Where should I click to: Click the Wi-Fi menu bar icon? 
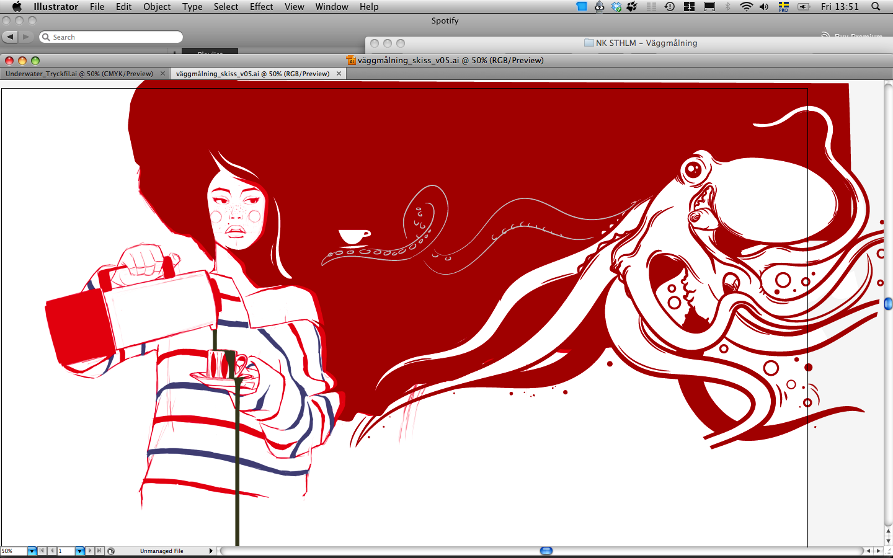click(x=747, y=7)
